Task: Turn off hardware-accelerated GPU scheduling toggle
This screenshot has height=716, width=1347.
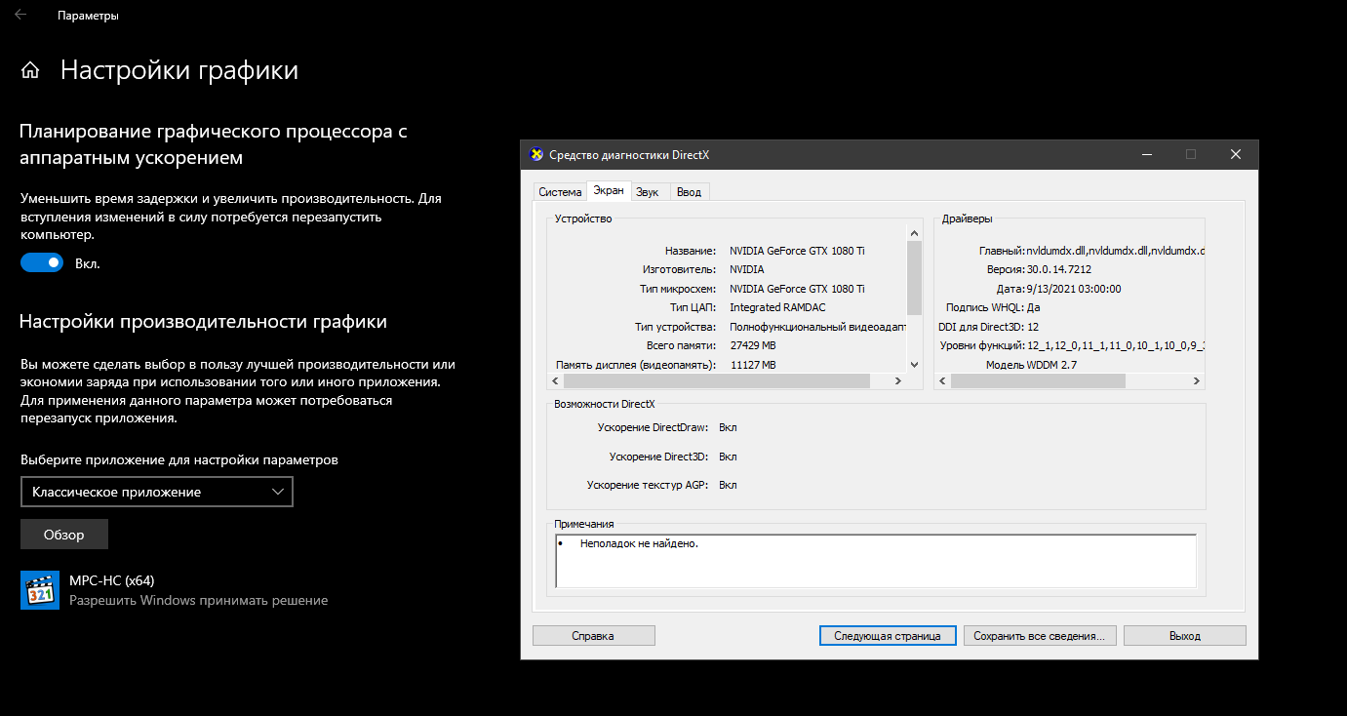Action: click(x=42, y=263)
